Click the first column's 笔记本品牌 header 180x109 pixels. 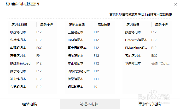pyautogui.click(x=19, y=24)
